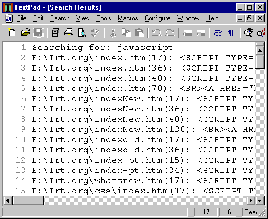Open the Macros menu
The width and height of the screenshot is (268, 219).
(128, 18)
